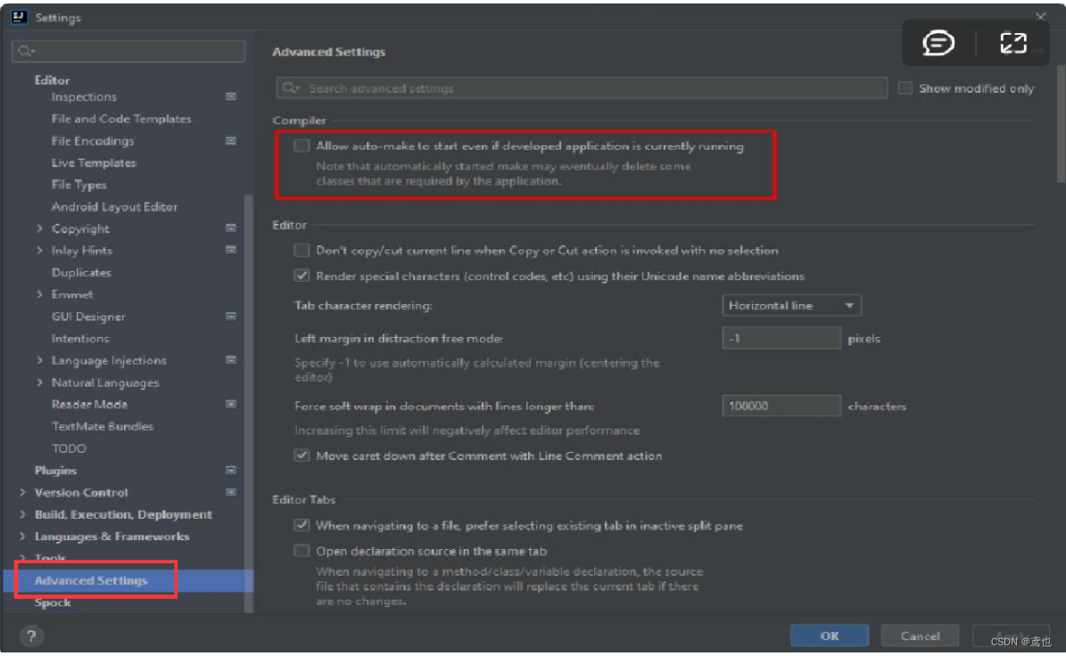Select Advanced Settings in sidebar
The image size is (1066, 656).
pyautogui.click(x=90, y=580)
